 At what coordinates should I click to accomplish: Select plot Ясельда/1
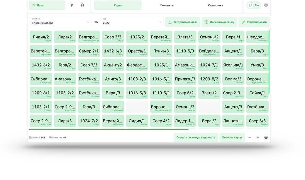pos(233,65)
